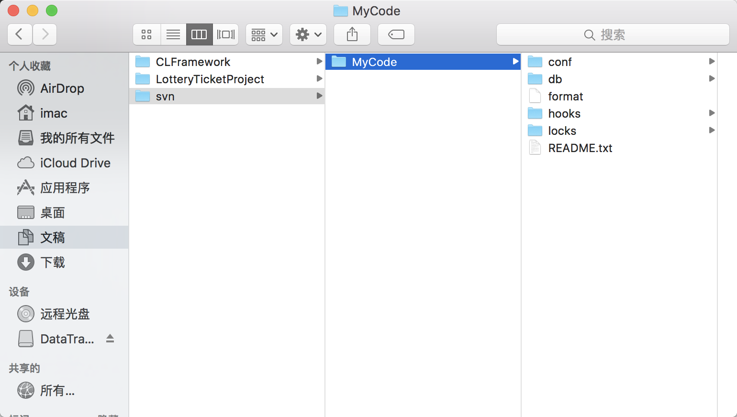This screenshot has width=737, height=417.
Task: Expand LotteryTicketProject folder arrow
Action: pos(319,79)
